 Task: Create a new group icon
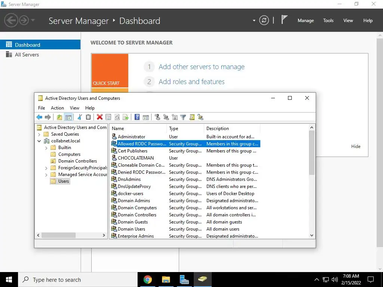[x=166, y=117]
